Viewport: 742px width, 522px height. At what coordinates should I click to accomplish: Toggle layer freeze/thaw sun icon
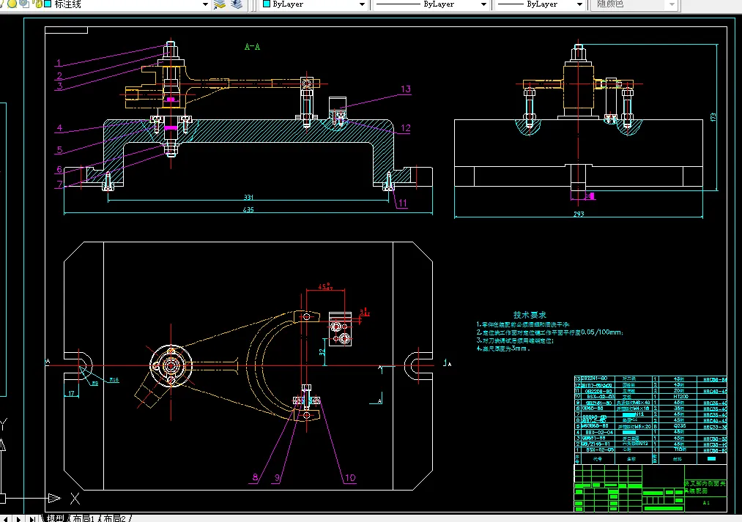[23, 4]
